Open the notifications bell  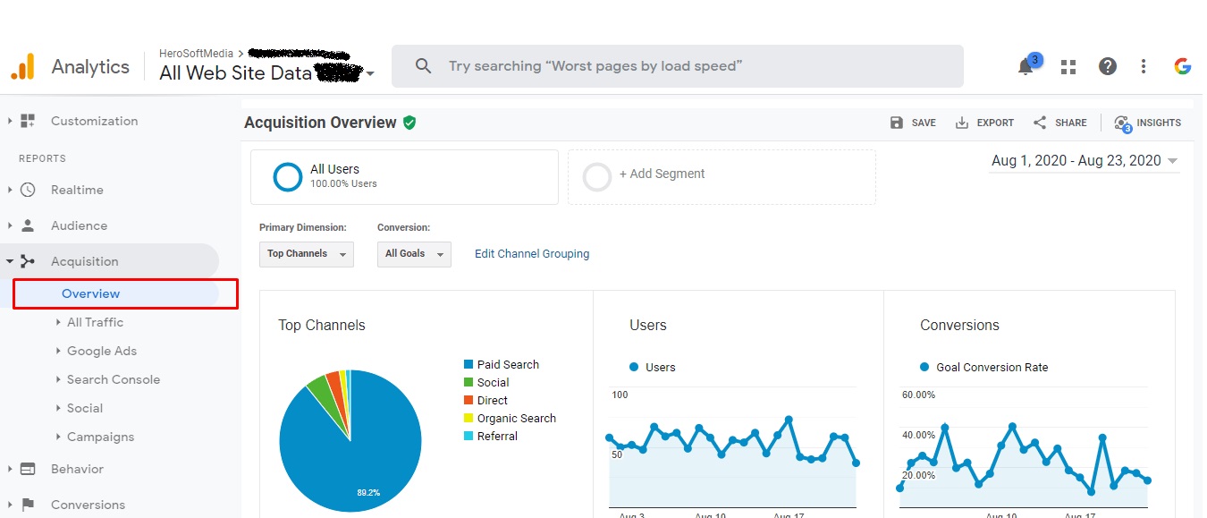tap(1026, 65)
